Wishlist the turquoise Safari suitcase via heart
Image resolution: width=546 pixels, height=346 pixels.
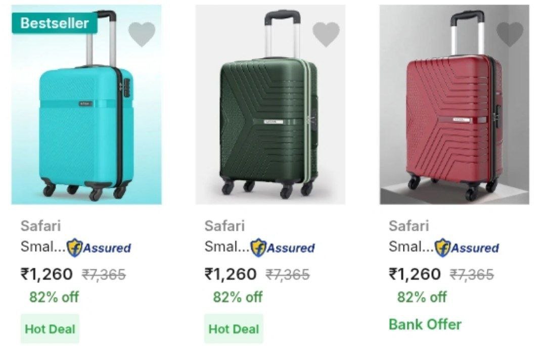[142, 34]
